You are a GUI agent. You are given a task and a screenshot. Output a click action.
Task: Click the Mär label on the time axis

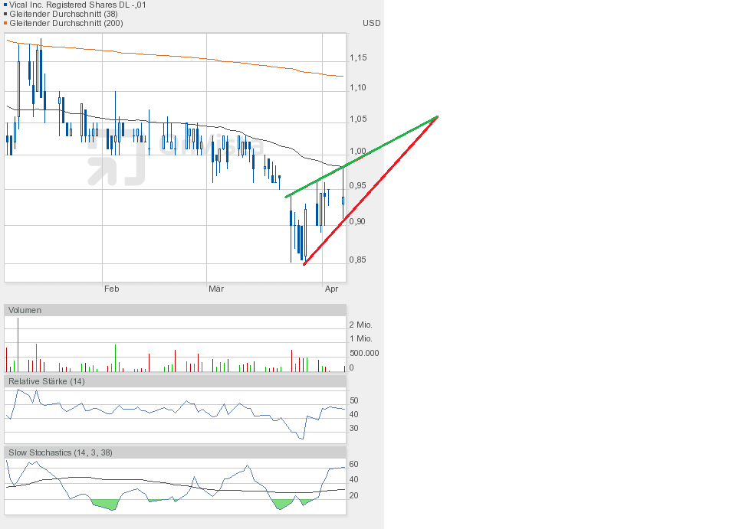click(216, 289)
